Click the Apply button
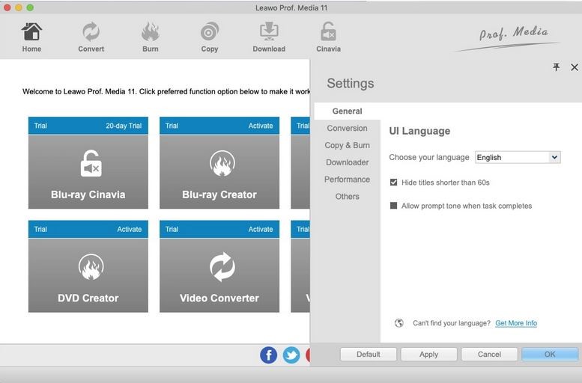The height and width of the screenshot is (383, 582). [428, 354]
